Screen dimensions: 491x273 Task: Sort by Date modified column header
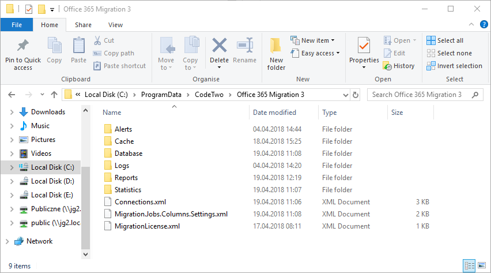tap(274, 113)
